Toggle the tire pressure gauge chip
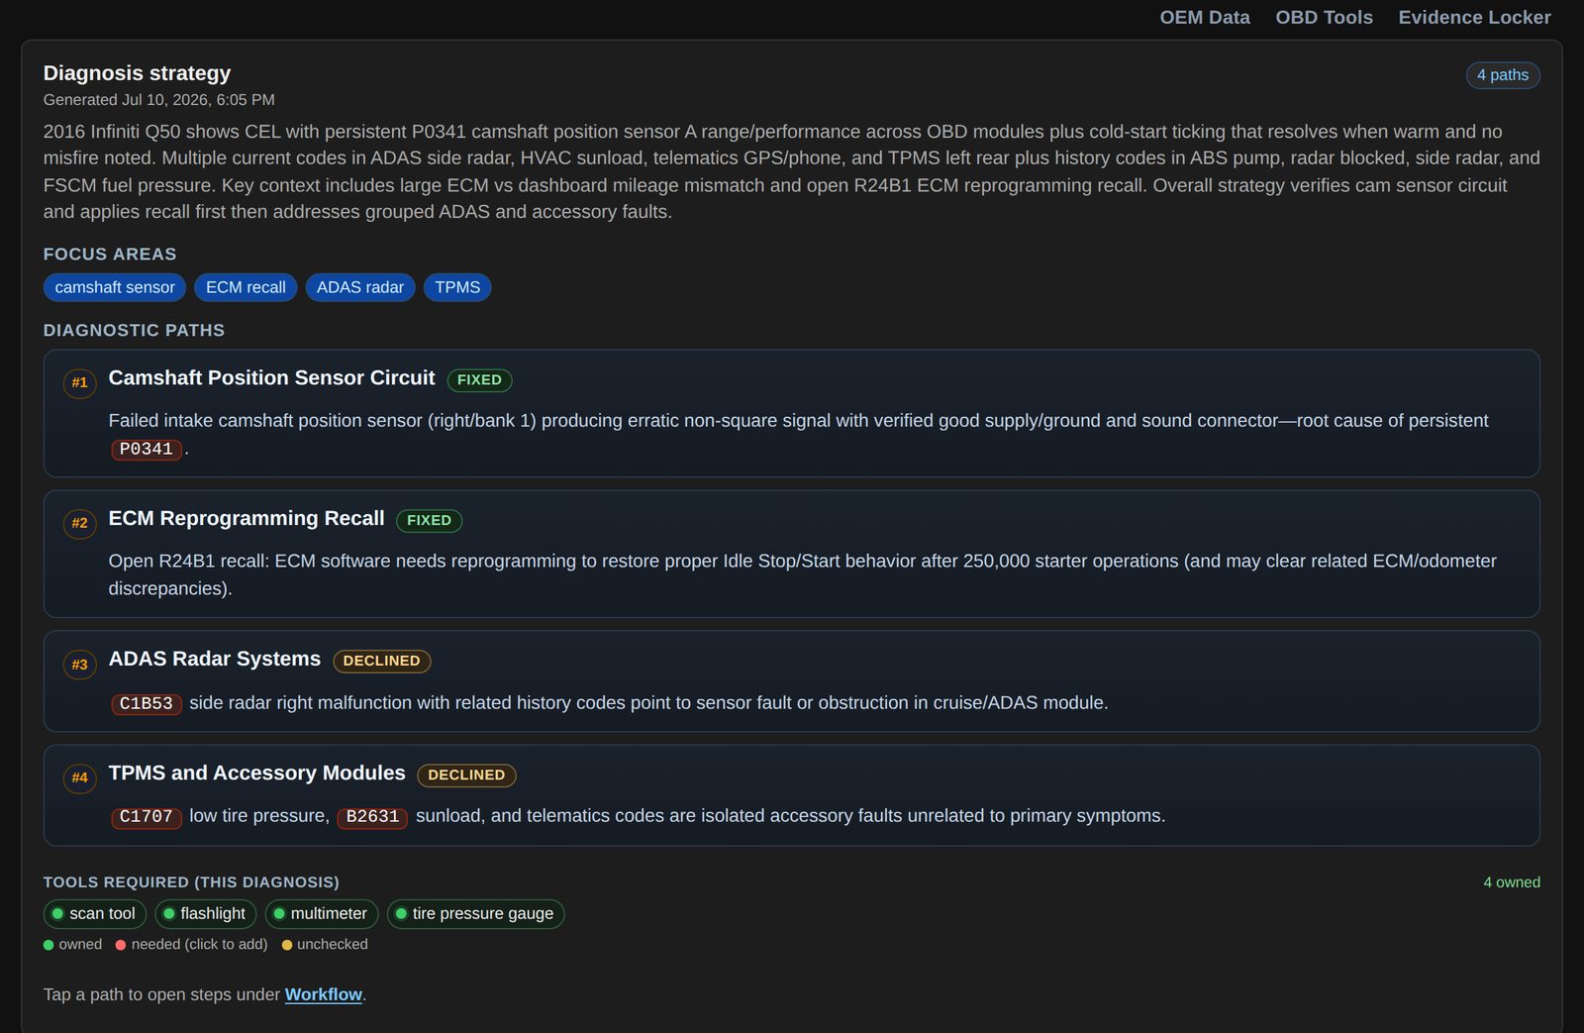 (x=475, y=913)
